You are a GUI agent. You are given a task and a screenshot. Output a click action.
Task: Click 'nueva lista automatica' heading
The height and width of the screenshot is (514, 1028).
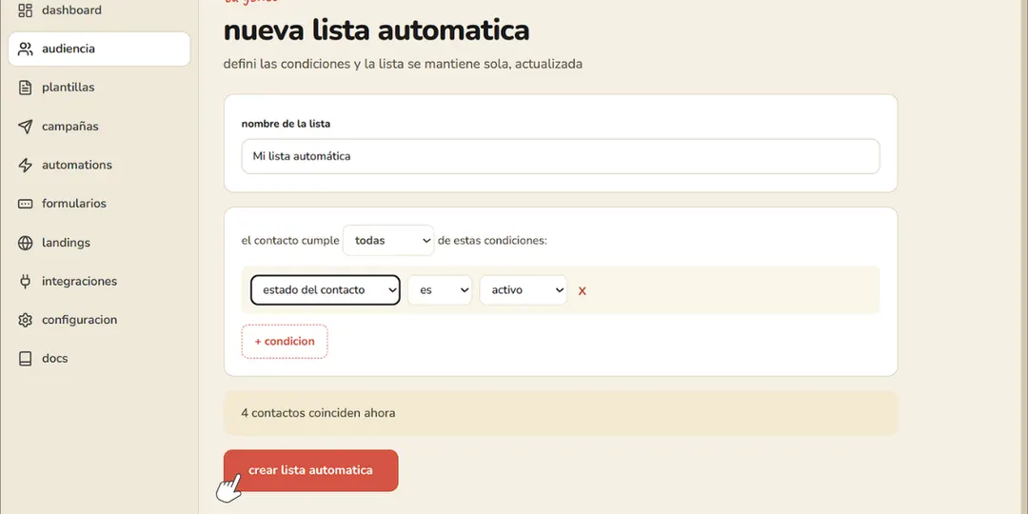click(x=376, y=30)
